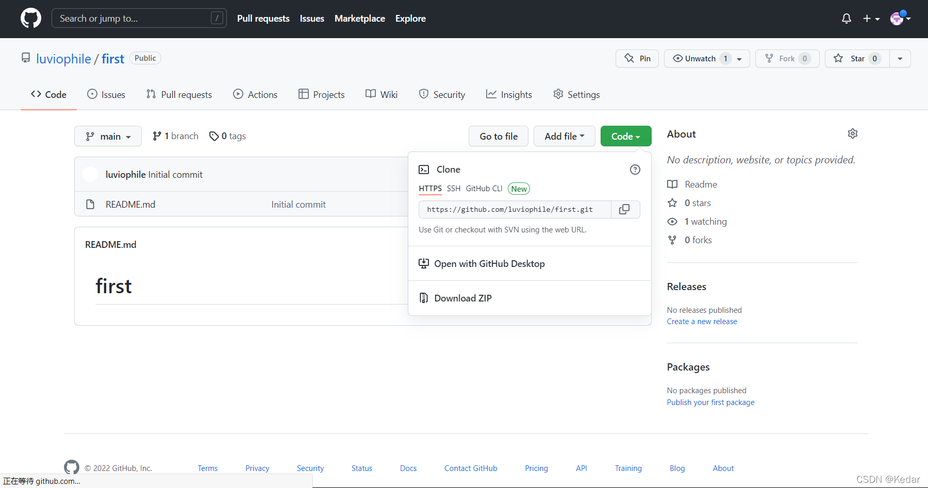928x488 pixels.
Task: Open the About settings gear
Action: (853, 134)
